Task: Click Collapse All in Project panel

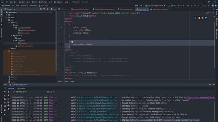Action: click(47, 9)
